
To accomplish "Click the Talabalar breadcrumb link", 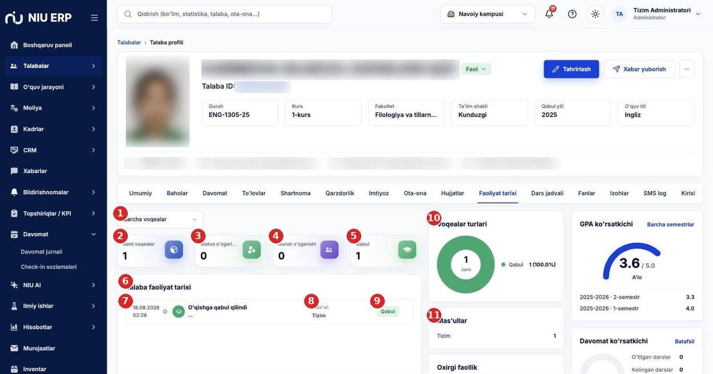I will (x=129, y=42).
